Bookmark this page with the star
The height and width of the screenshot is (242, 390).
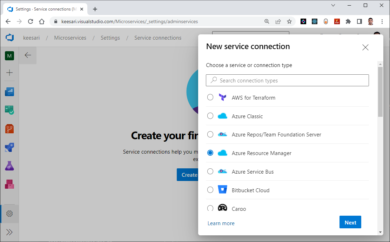pos(289,21)
